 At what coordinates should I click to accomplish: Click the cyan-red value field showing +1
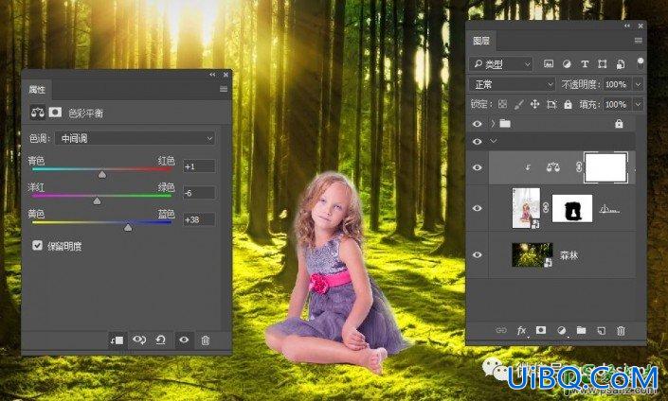(199, 166)
